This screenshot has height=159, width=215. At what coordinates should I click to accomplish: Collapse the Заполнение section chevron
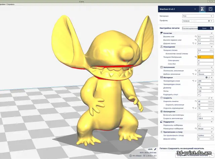point(212,67)
